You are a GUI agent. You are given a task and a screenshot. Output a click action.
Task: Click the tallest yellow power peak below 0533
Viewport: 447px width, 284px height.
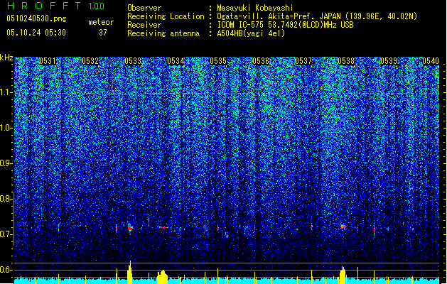130,273
